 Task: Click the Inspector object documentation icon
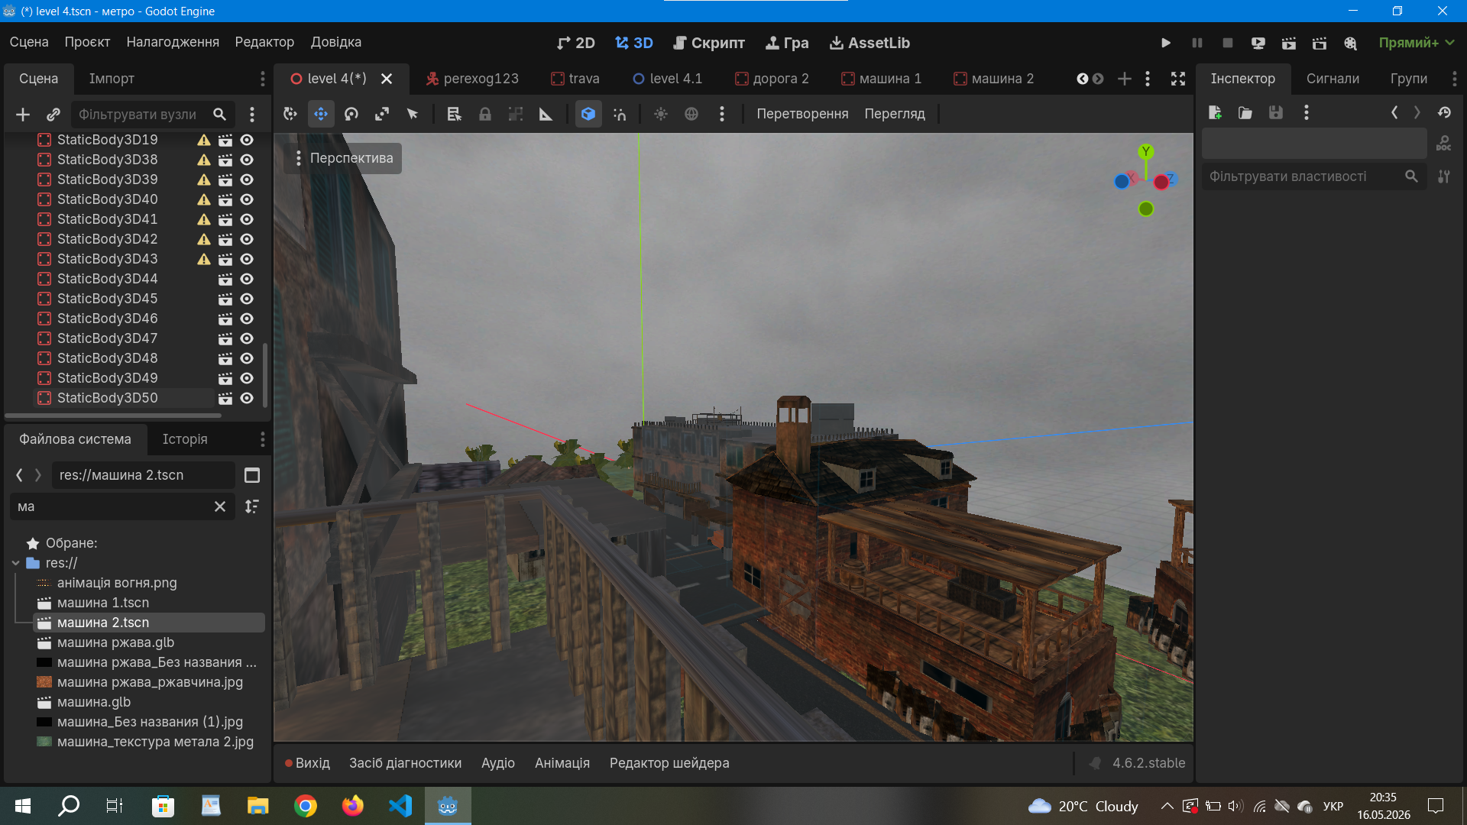[x=1444, y=144]
